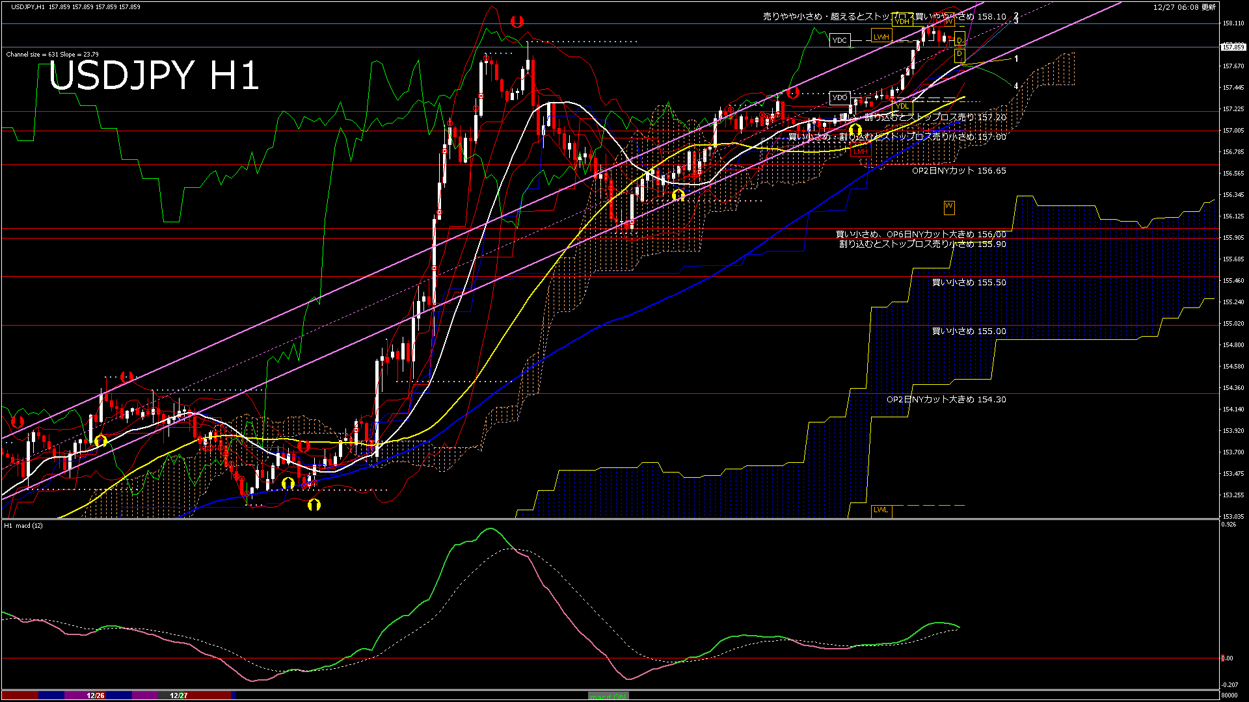Click the 80000 value at the bottom right
Viewport: 1249px width, 702px height.
coord(1229,695)
